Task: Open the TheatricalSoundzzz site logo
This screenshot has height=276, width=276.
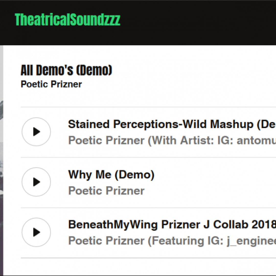Action: (67, 19)
